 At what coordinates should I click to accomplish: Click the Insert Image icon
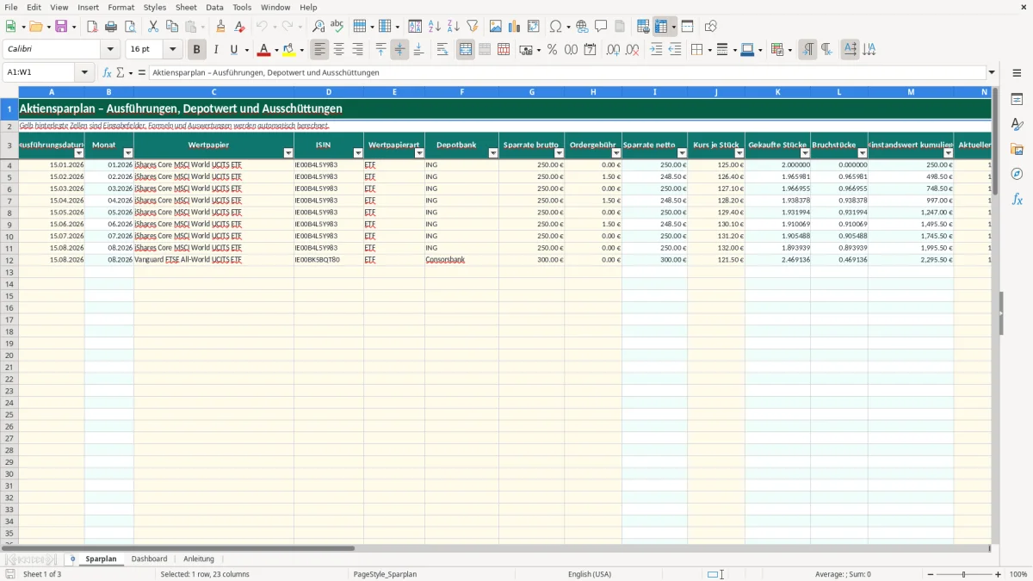(496, 27)
